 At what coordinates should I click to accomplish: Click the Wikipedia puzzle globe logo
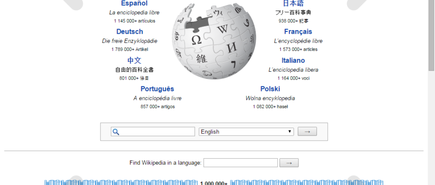pyautogui.click(x=214, y=42)
